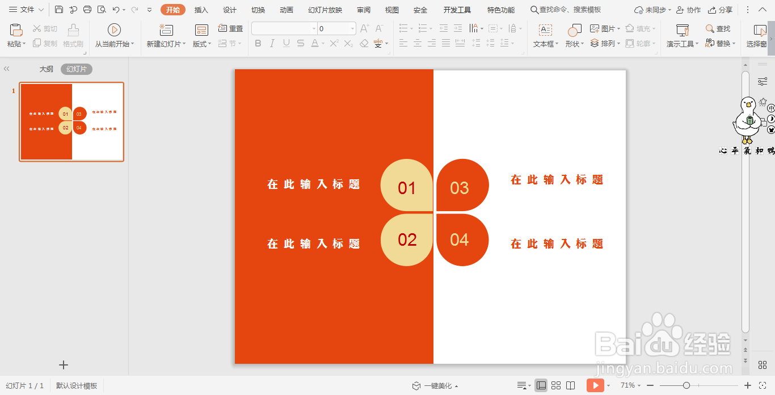Switch to the 幻灯片放映 Slide Show tab

(325, 10)
